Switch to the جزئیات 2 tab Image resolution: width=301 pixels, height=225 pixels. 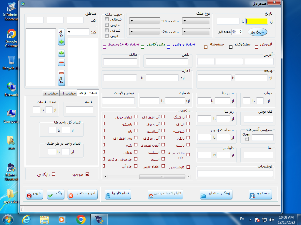coord(51,93)
